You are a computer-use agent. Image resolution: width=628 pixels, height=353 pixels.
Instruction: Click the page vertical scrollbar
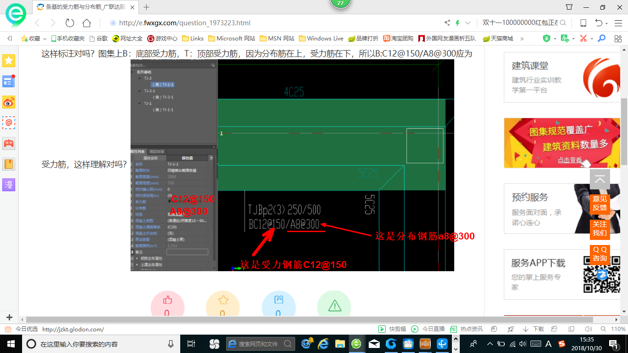pos(624,131)
